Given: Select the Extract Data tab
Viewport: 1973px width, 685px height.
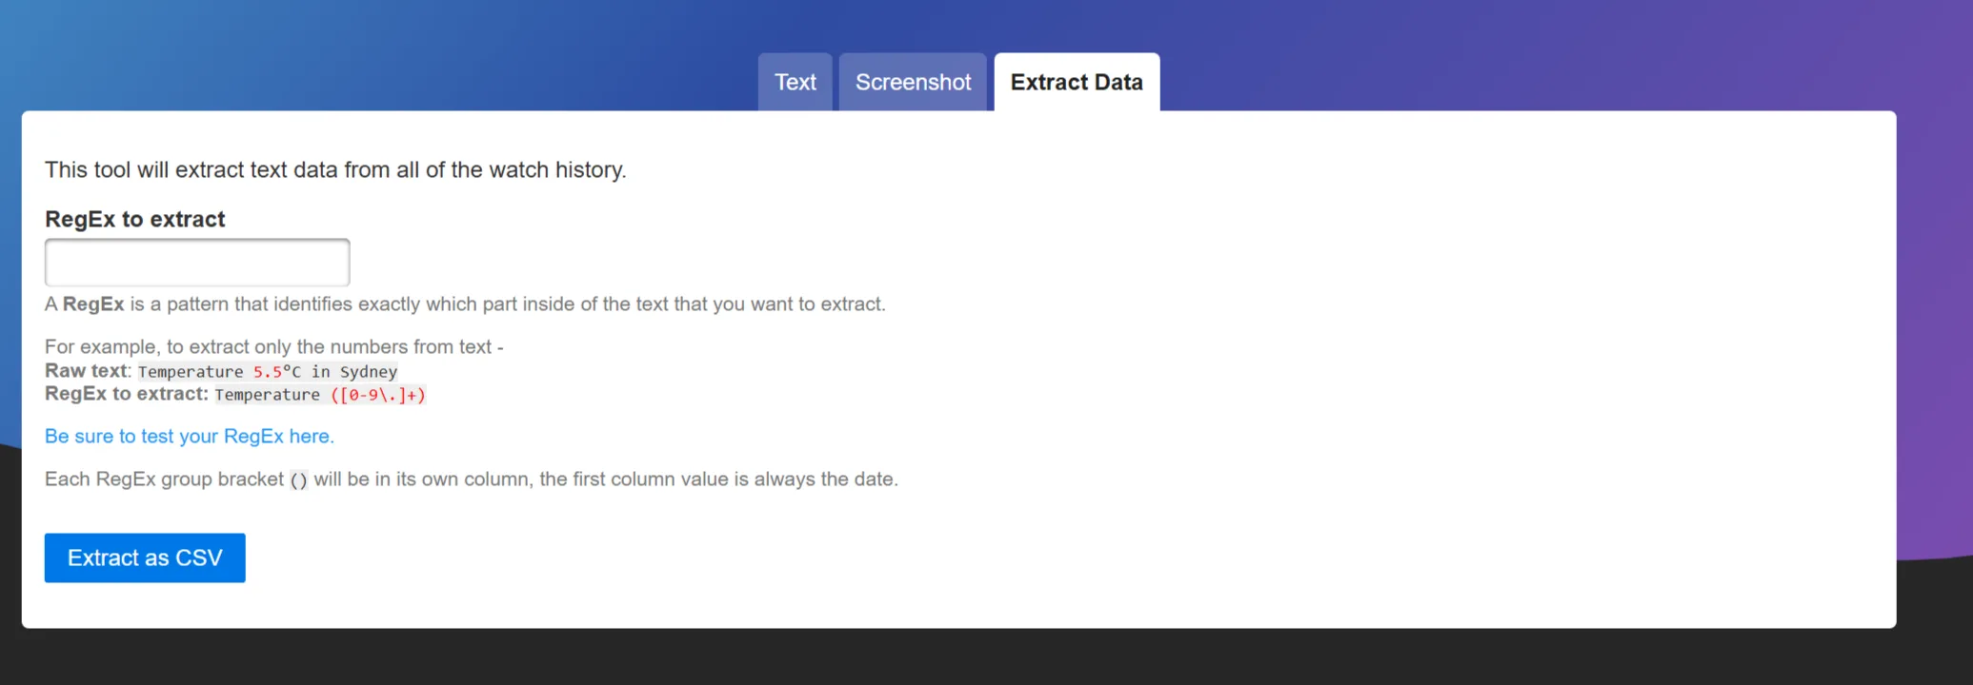Looking at the screenshot, I should tap(1077, 82).
